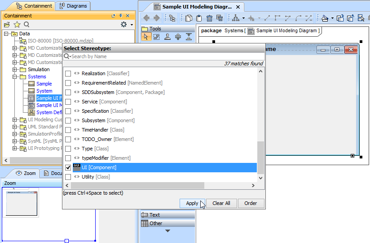Image resolution: width=370 pixels, height=243 pixels.
Task: Expand the Other palette group arrow
Action: 168,231
